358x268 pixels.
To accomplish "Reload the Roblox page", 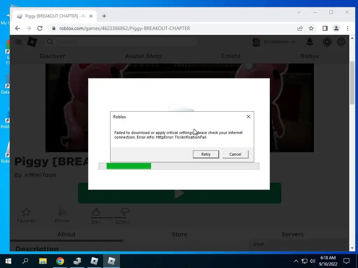I will tap(40, 28).
